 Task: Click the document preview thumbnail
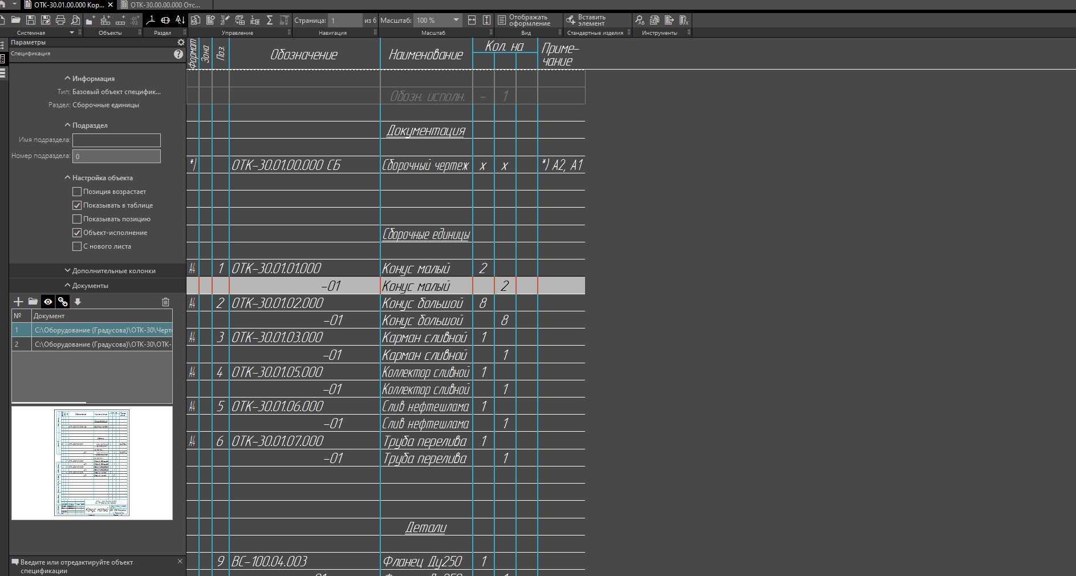point(92,463)
